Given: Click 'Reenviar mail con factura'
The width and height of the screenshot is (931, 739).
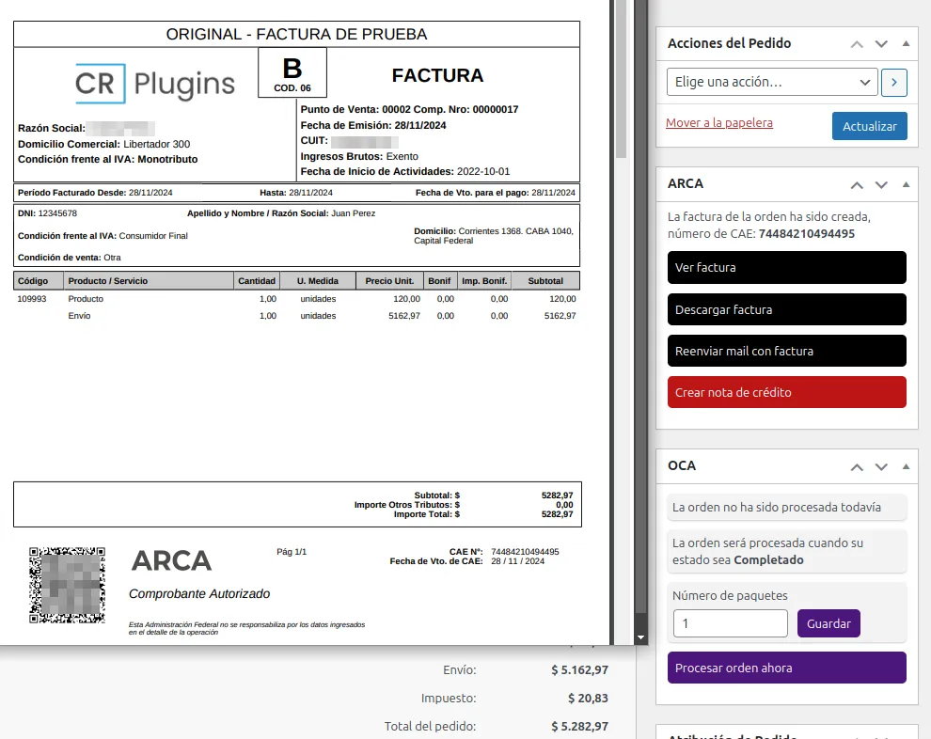Looking at the screenshot, I should (786, 351).
